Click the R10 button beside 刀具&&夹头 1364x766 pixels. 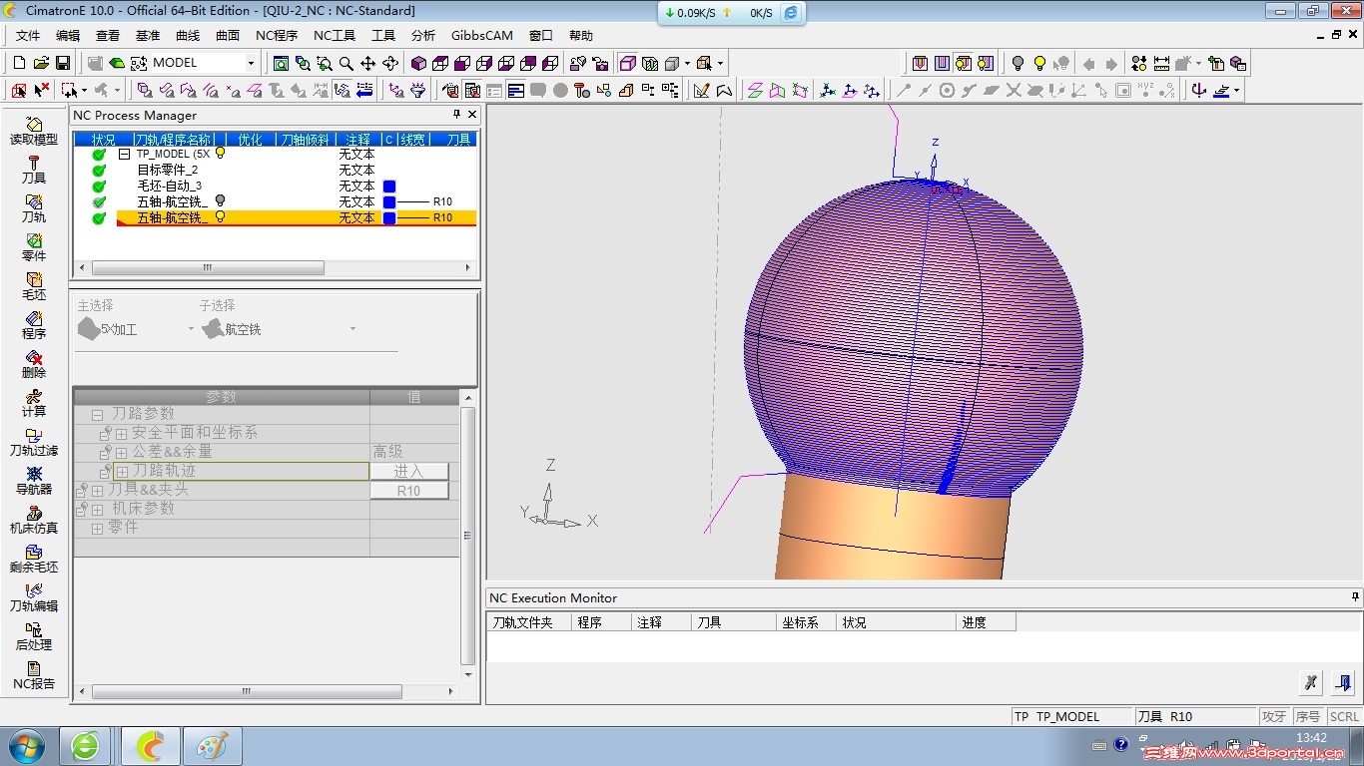click(408, 491)
